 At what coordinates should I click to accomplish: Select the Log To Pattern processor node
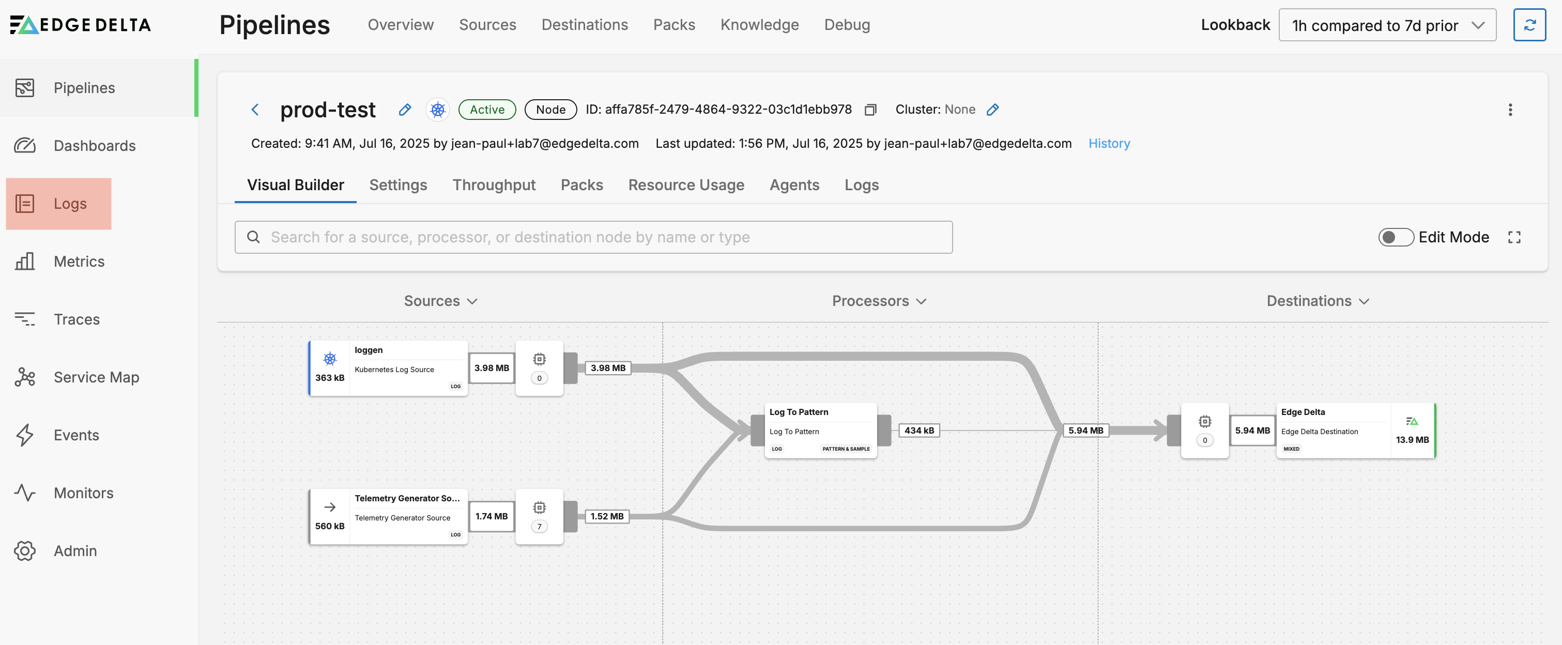coord(820,431)
